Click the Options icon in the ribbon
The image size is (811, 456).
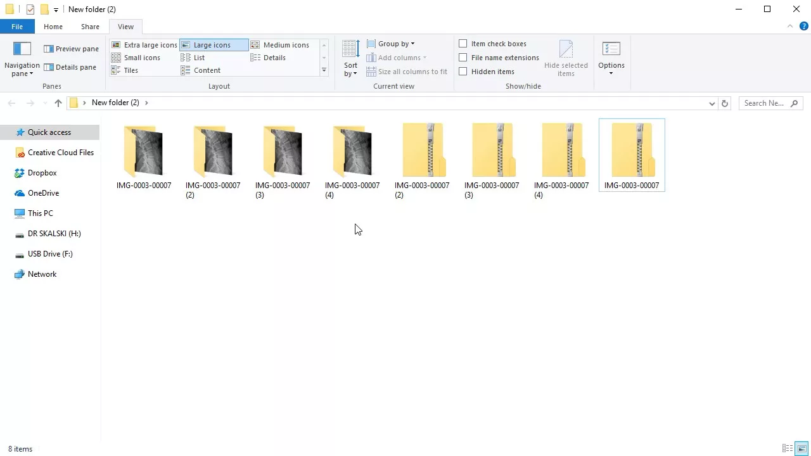click(611, 57)
